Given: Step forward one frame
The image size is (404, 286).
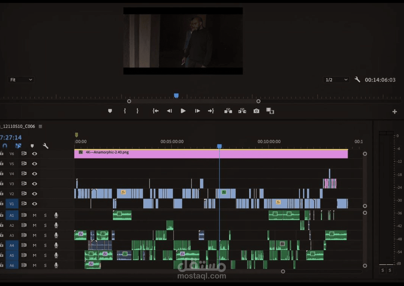Looking at the screenshot, I should pyautogui.click(x=197, y=111).
